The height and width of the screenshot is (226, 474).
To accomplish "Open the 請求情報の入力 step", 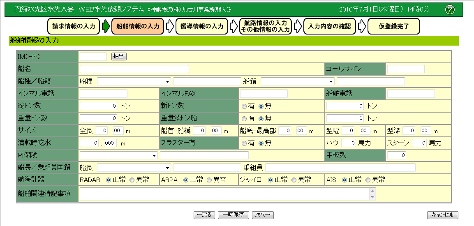I will tap(74, 26).
